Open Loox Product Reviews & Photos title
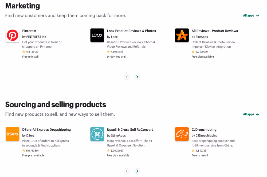267x177 pixels. pyautogui.click(x=131, y=31)
